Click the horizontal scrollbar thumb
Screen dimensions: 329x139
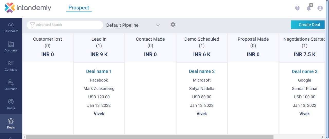point(150,137)
